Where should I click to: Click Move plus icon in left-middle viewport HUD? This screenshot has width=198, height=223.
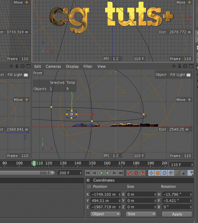tap(27, 100)
